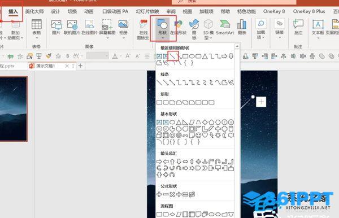
Task: Expand the 相册 photo album dropdown arrow
Action: [x=123, y=38]
